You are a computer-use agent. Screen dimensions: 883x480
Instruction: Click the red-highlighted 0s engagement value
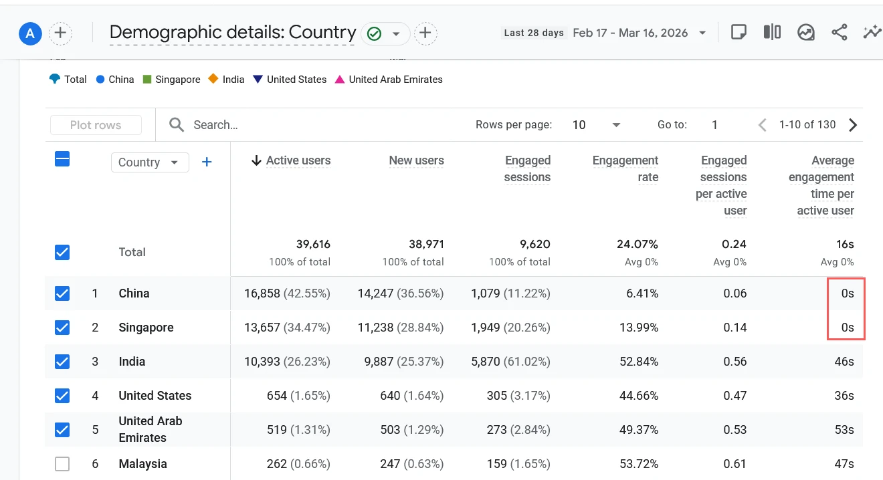click(x=846, y=293)
